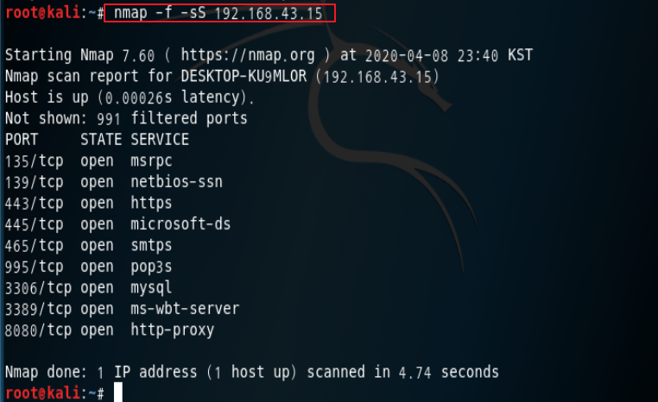658x402 pixels.
Task: Click the nmap -f -sS command text
Action: pos(218,13)
